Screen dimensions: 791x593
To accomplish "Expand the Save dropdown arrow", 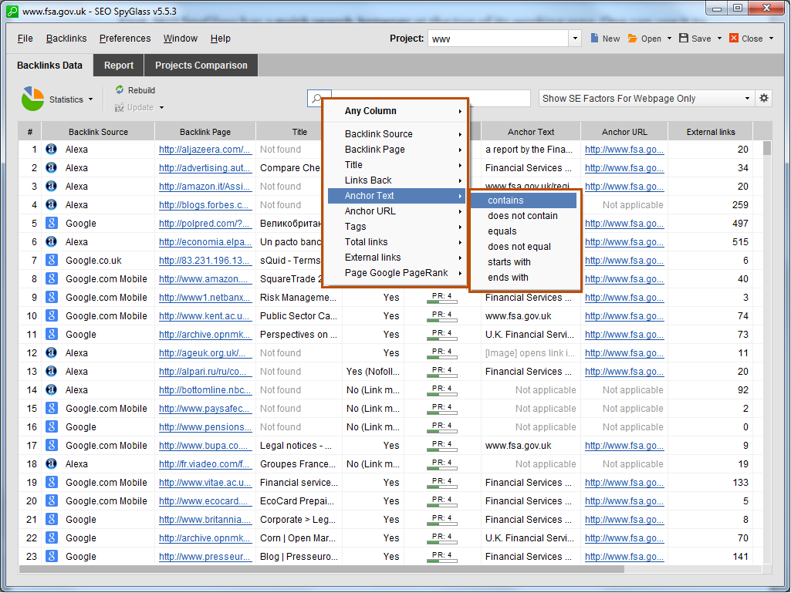I will [719, 39].
